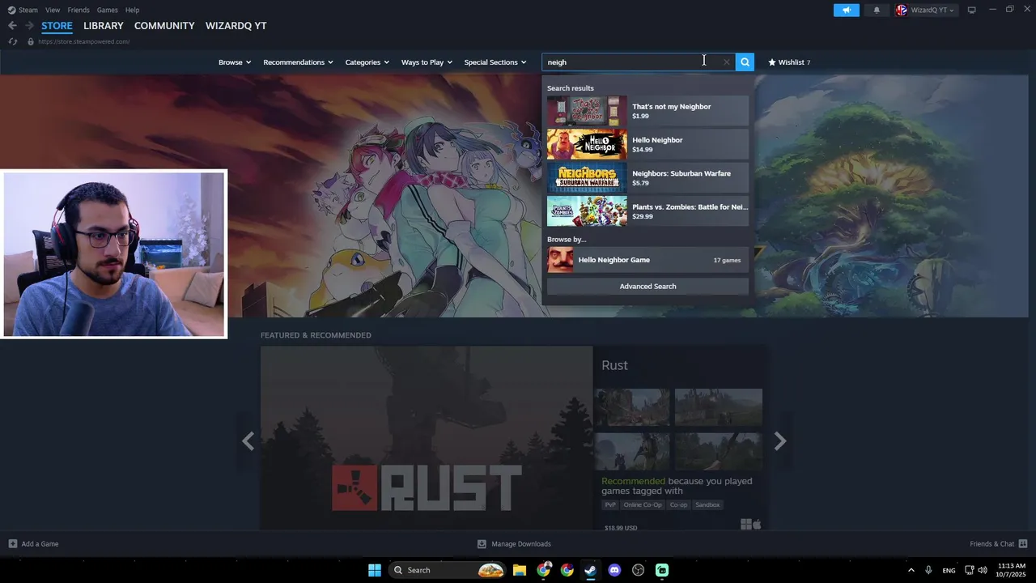Image resolution: width=1036 pixels, height=583 pixels.
Task: Select the Hello Neighbor $14.99 result
Action: click(x=647, y=144)
